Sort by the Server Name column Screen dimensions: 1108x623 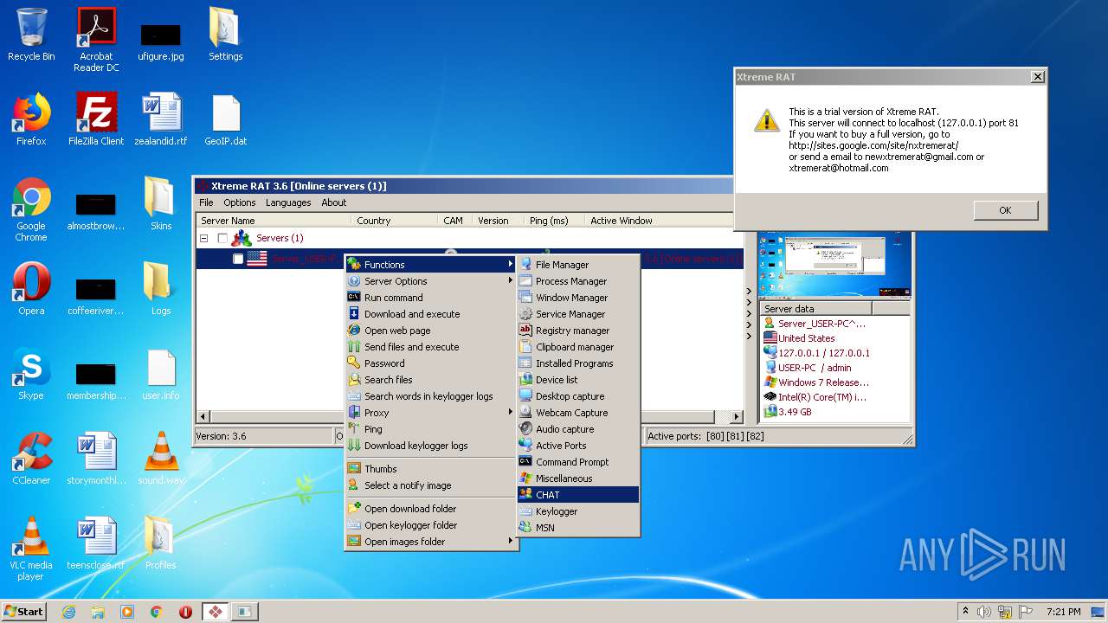(274, 221)
